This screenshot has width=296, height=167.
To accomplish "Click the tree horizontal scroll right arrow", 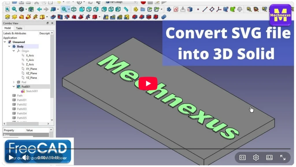I will (48, 124).
